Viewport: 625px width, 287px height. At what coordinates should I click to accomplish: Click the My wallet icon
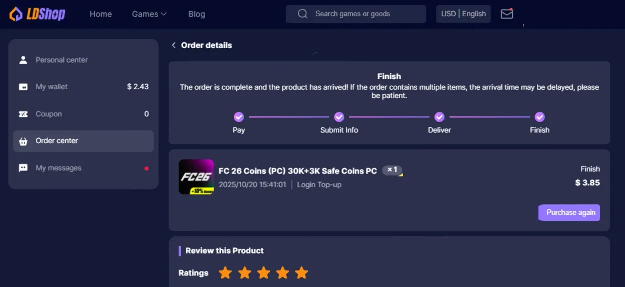pos(23,87)
